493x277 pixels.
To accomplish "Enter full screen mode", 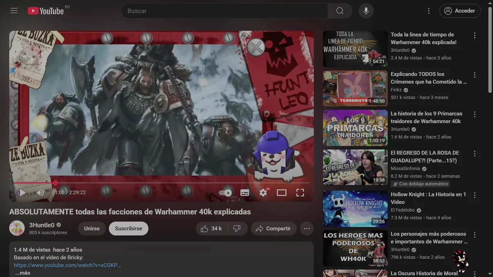I will pos(300,193).
